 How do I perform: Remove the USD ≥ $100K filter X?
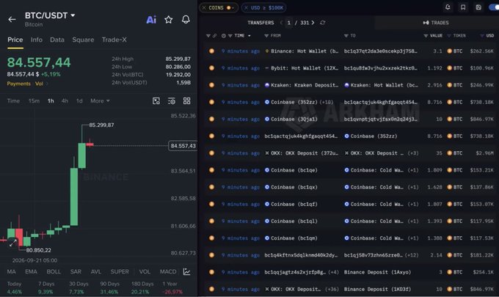246,7
